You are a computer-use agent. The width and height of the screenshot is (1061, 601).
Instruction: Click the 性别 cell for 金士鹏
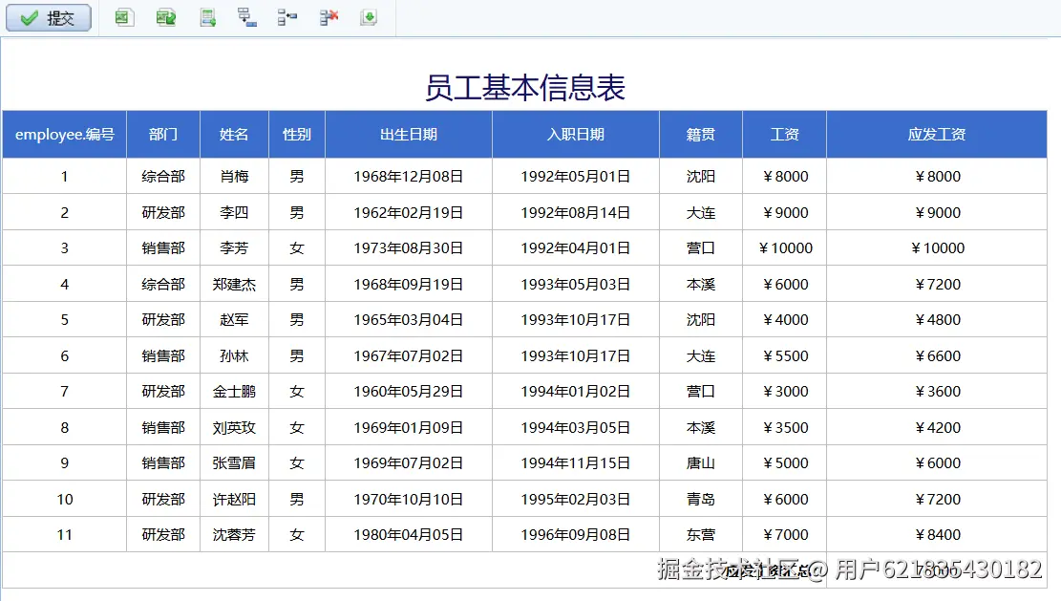click(x=297, y=392)
